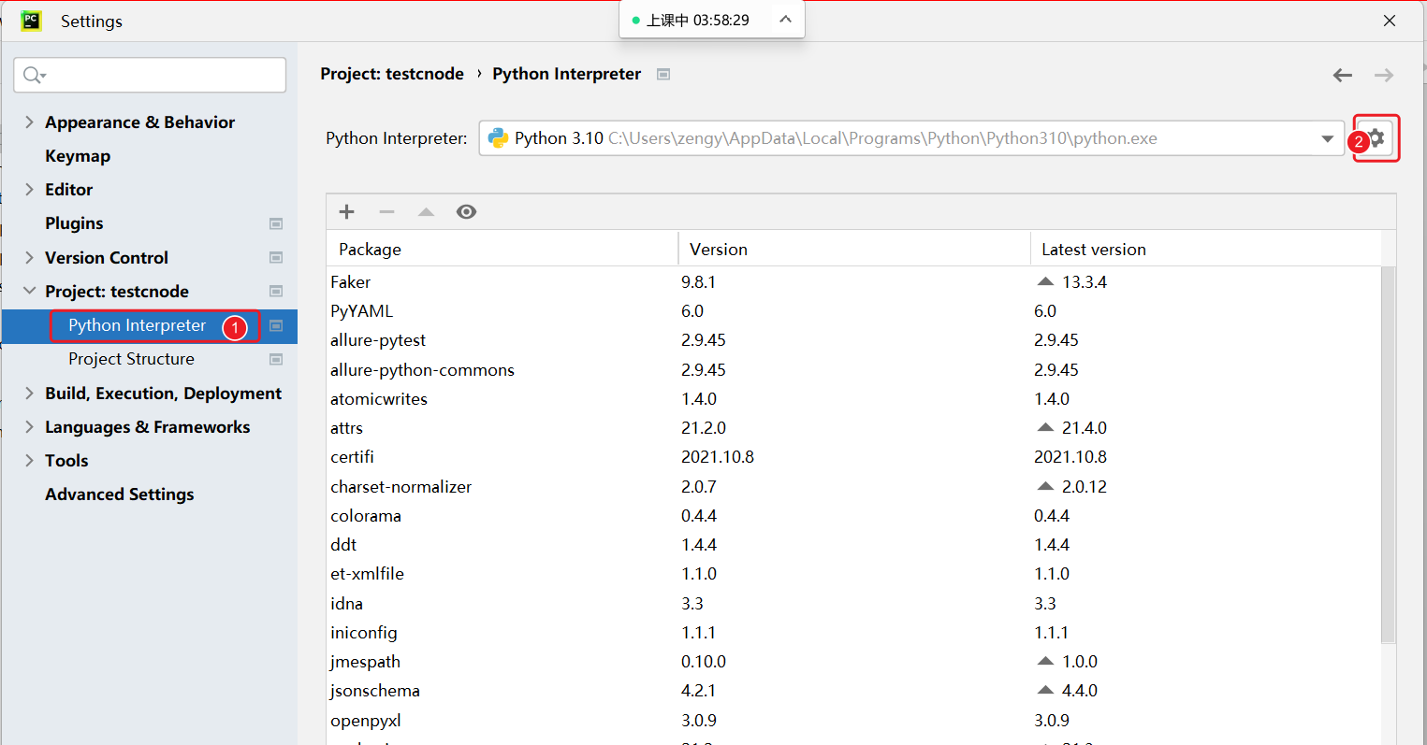Select the ddt package row

tap(853, 544)
